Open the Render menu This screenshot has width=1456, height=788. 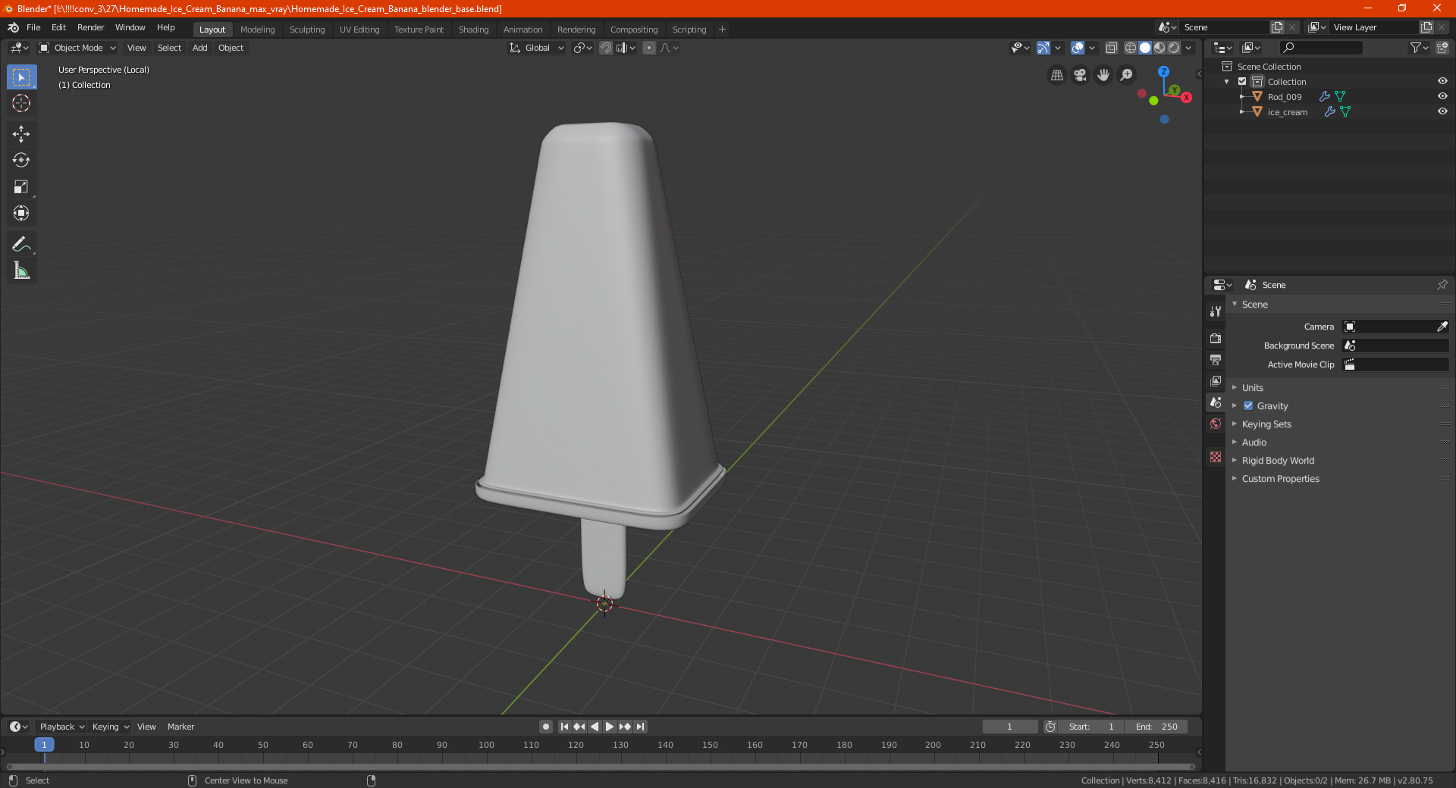click(x=90, y=27)
